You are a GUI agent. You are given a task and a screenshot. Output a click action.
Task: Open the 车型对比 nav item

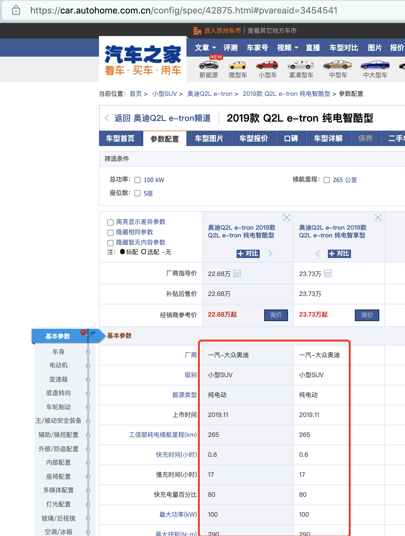(344, 48)
